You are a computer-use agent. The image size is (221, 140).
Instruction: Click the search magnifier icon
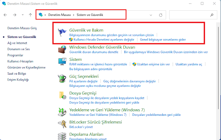[212, 15]
